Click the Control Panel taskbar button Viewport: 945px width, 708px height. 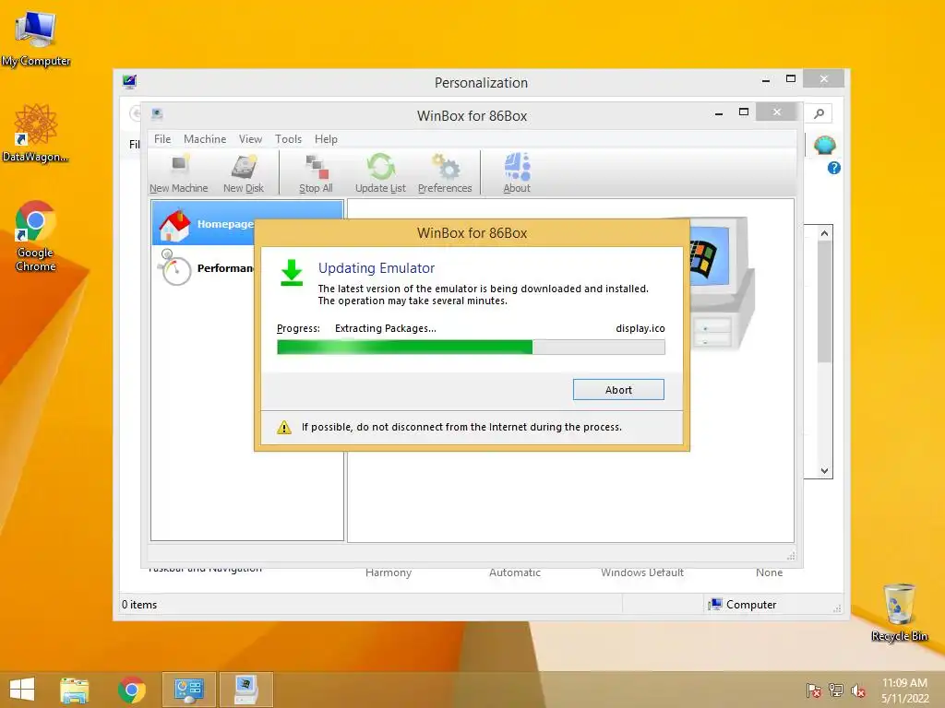pos(188,690)
